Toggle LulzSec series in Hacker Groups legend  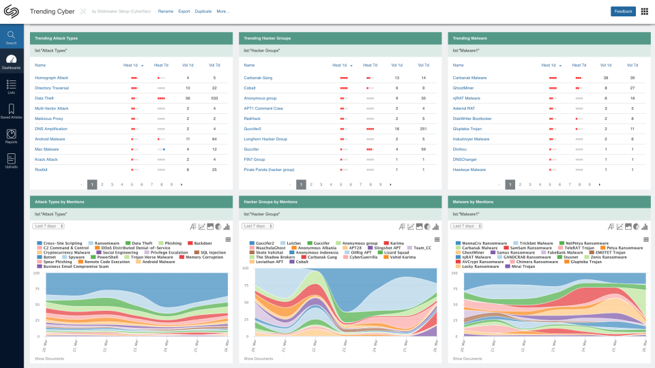coord(291,243)
